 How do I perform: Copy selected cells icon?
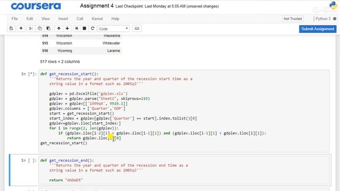click(x=40, y=28)
